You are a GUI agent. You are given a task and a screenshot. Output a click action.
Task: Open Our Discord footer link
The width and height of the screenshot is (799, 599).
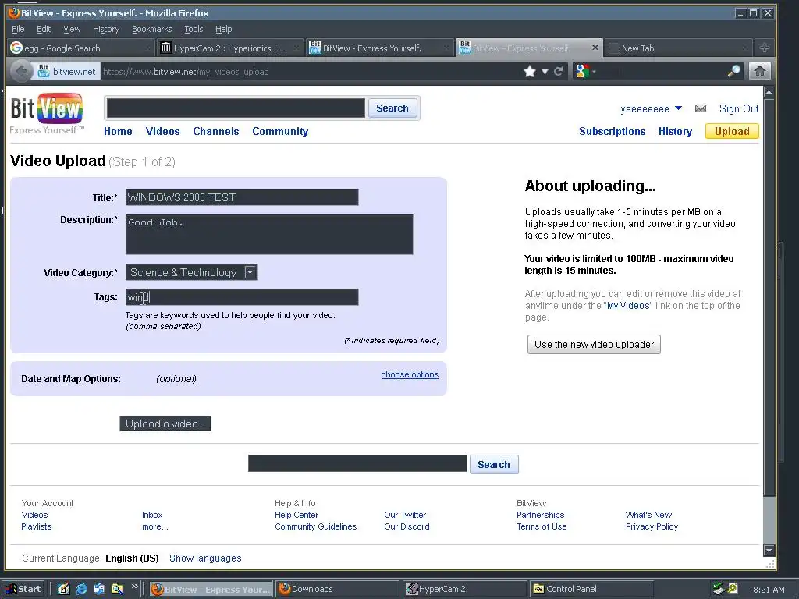point(407,526)
